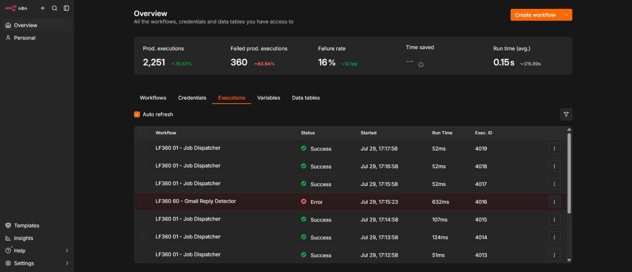This screenshot has height=272, width=632.
Task: Open Personal in the sidebar
Action: click(37, 37)
